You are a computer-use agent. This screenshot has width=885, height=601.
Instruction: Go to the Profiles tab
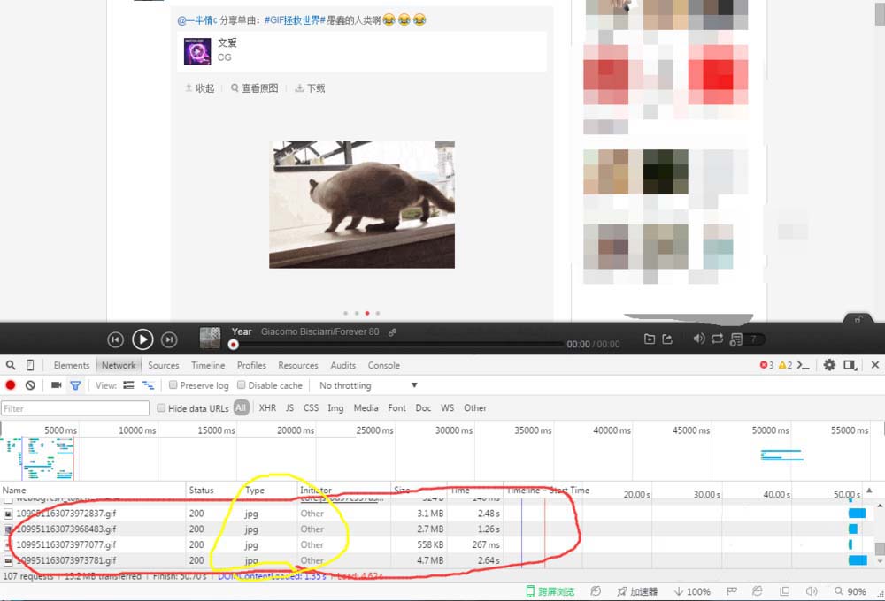click(251, 365)
